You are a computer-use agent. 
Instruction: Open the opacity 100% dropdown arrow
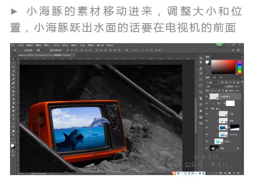242,87
